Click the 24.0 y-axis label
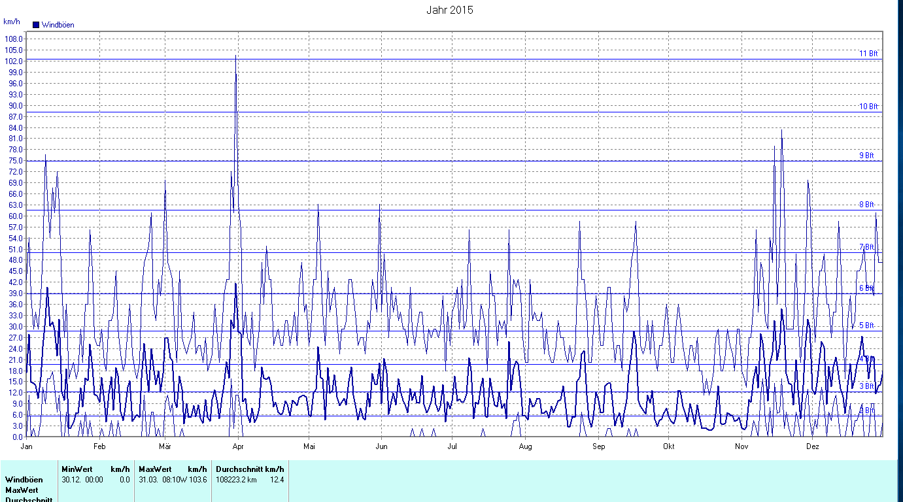Image resolution: width=903 pixels, height=502 pixels. (16, 349)
